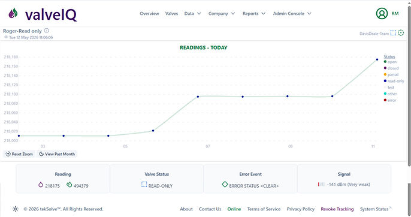Click the green diamond error status icon
This screenshot has width=411, height=217.
click(x=225, y=185)
